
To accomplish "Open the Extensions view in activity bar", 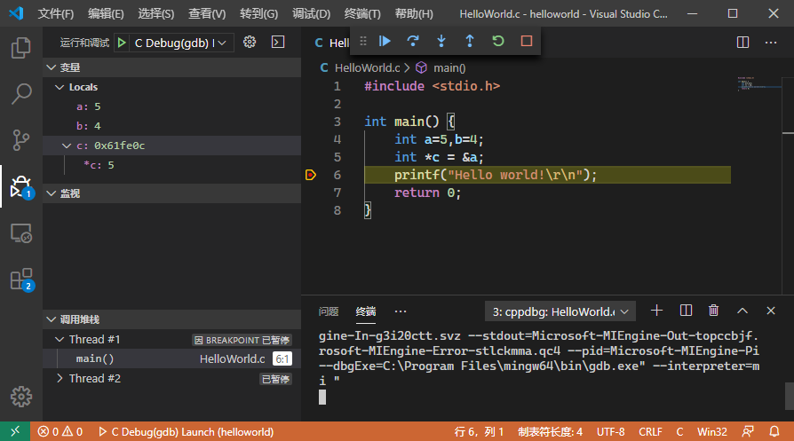I will [x=21, y=280].
